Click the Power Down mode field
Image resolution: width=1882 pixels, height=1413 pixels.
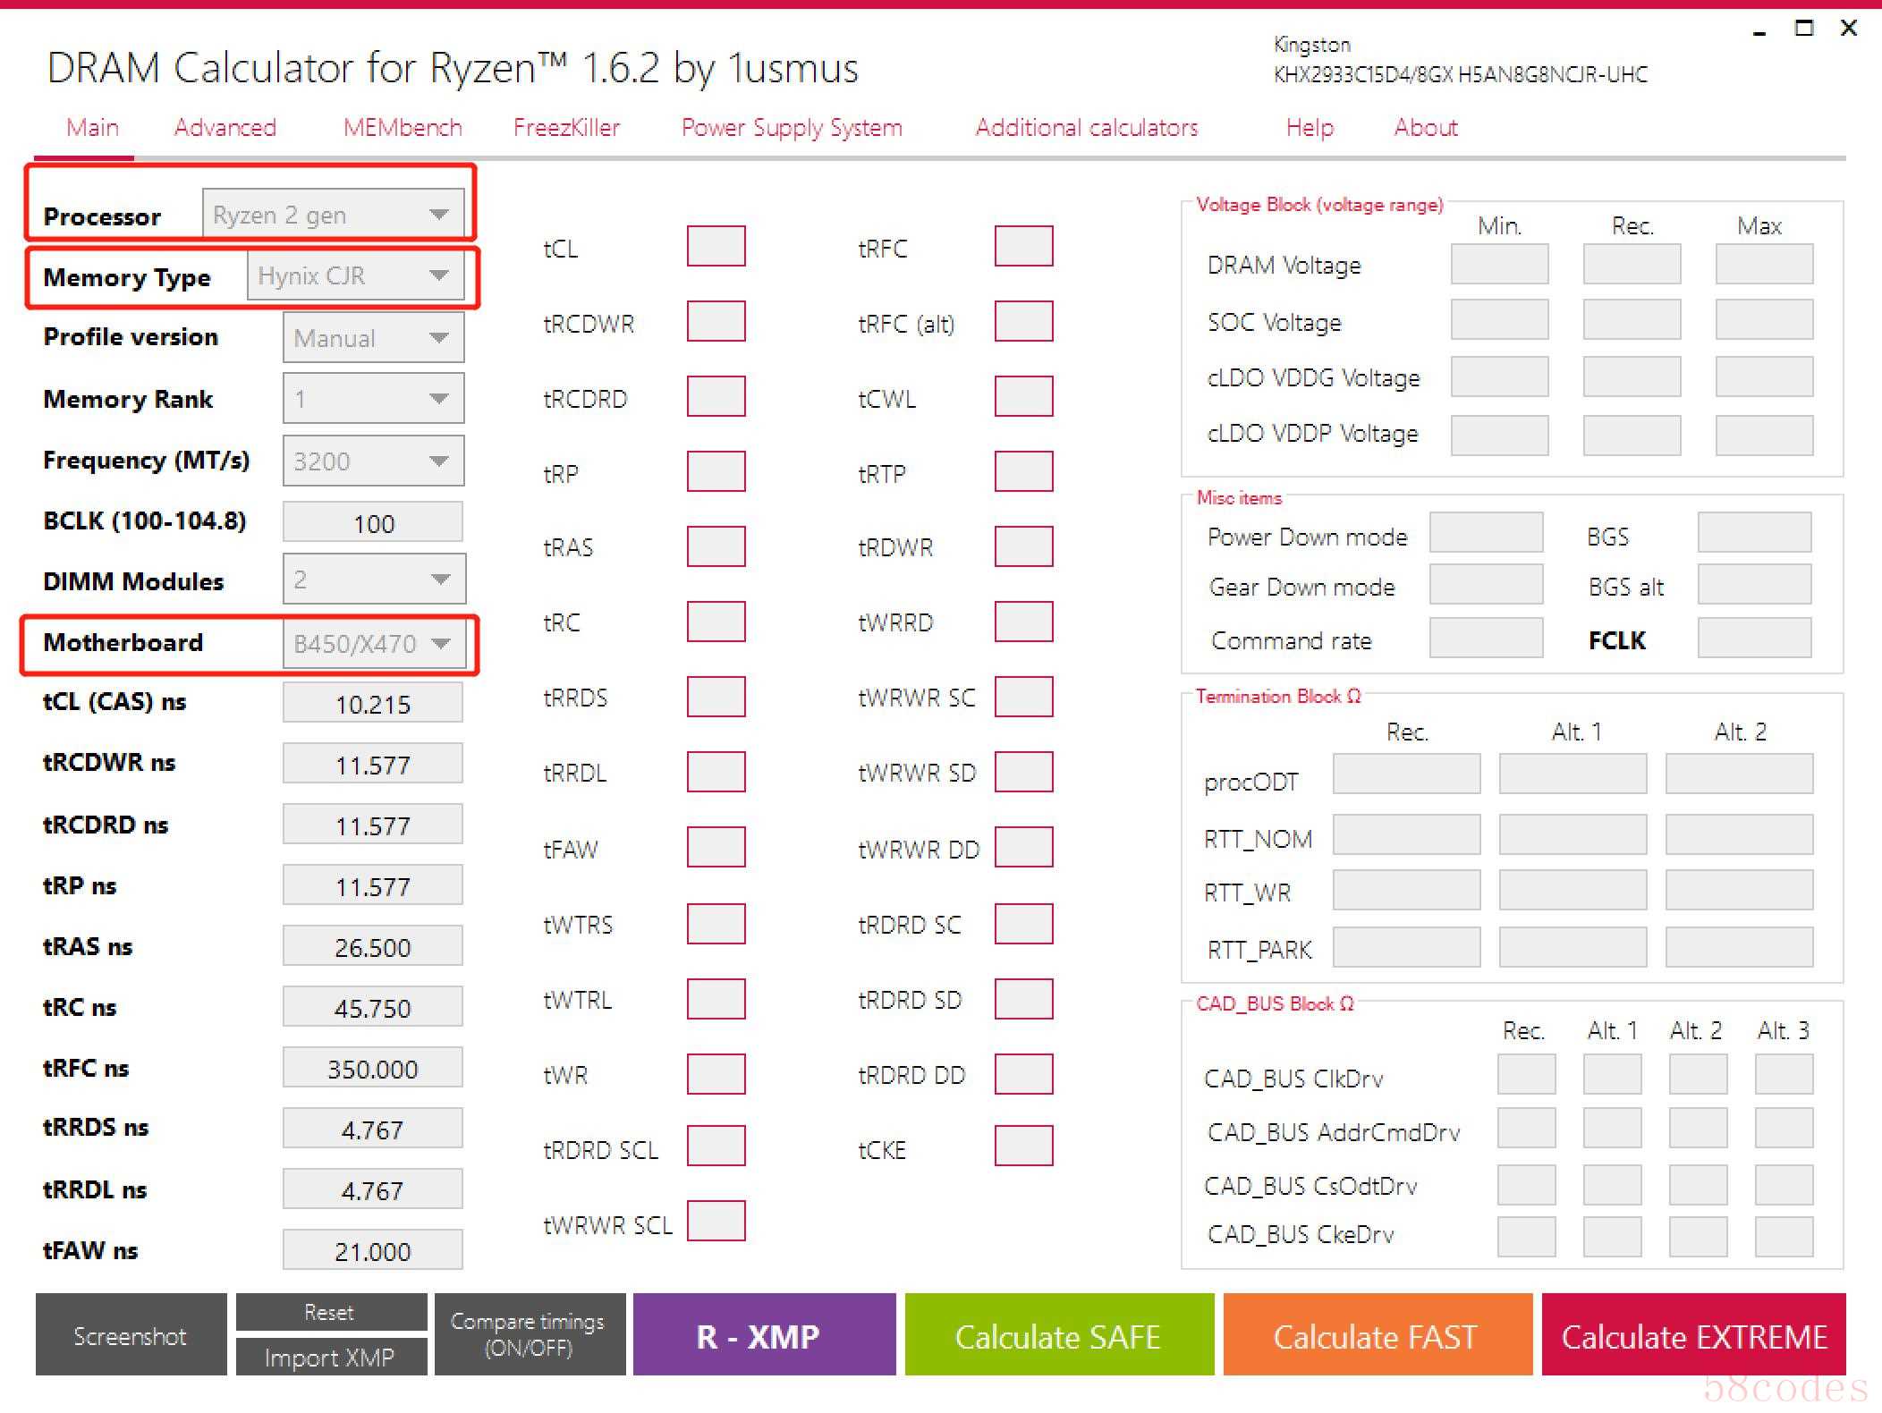[1486, 532]
